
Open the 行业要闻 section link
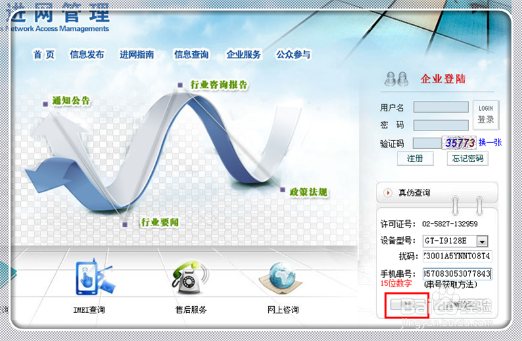tap(160, 222)
